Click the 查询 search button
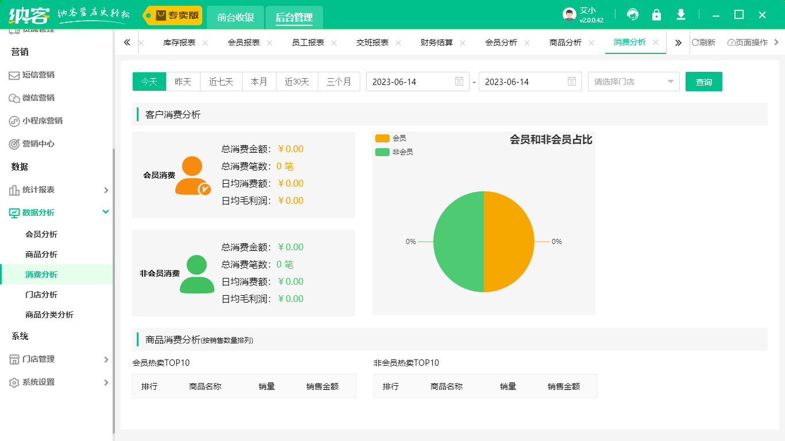 [703, 82]
